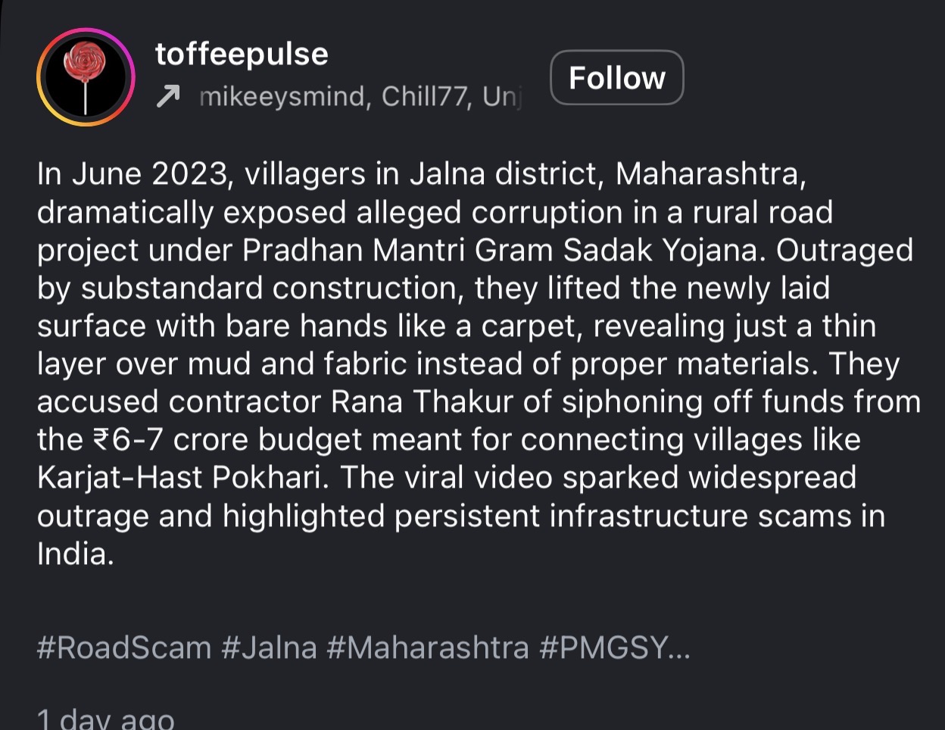This screenshot has width=945, height=730.
Task: Click "Karjat-Hast Pokhari" in the caption
Action: pyautogui.click(x=184, y=478)
